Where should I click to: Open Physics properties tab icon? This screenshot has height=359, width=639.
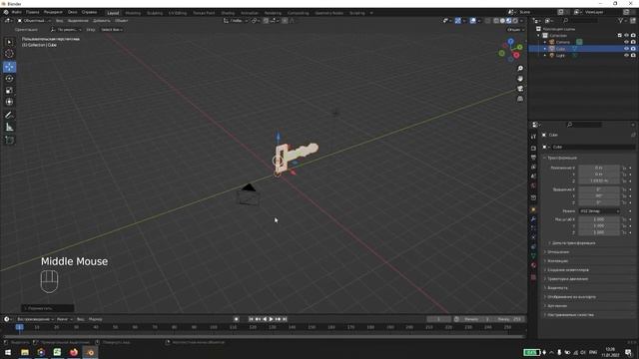pos(533,237)
